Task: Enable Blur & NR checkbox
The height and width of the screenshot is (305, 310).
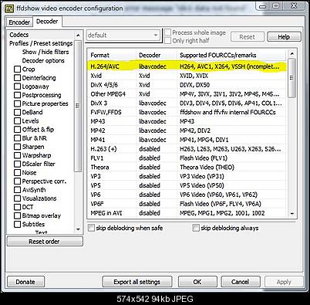Action: click(17, 138)
